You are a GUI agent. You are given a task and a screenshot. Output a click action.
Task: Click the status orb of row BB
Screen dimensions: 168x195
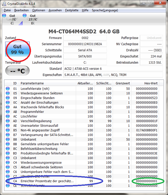(8, 144)
